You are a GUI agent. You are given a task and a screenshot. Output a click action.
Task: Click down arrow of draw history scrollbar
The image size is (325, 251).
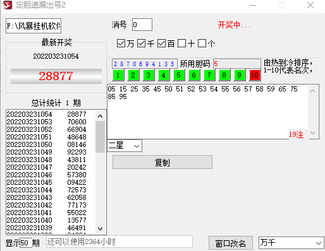(x=101, y=228)
